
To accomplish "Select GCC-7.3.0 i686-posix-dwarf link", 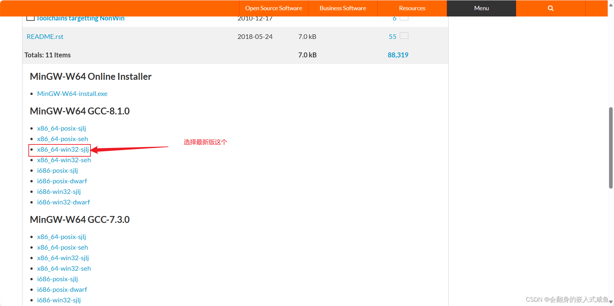I will tap(62, 290).
